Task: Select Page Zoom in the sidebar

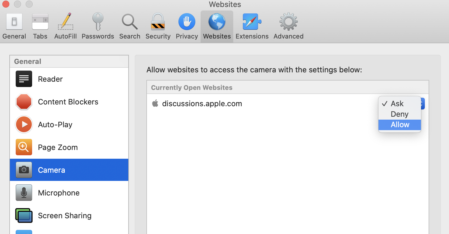Action: (x=69, y=147)
